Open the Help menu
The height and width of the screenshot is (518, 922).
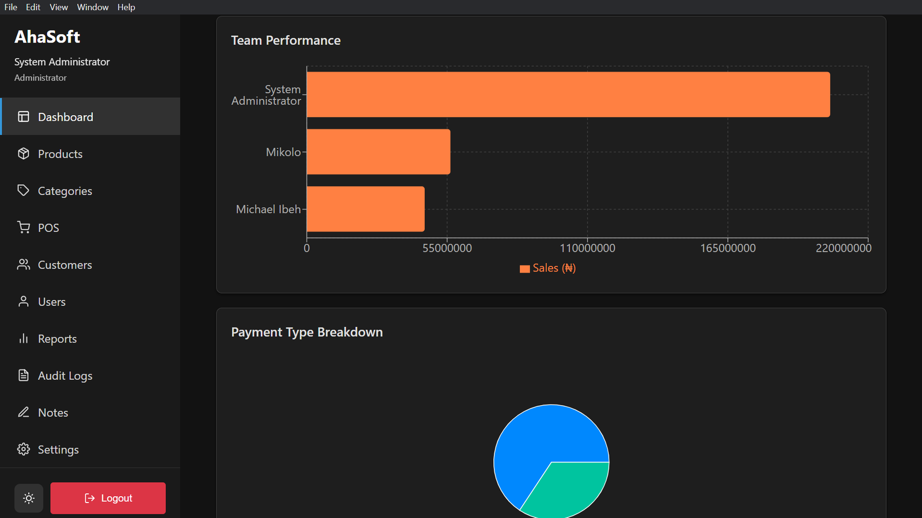pos(126,7)
